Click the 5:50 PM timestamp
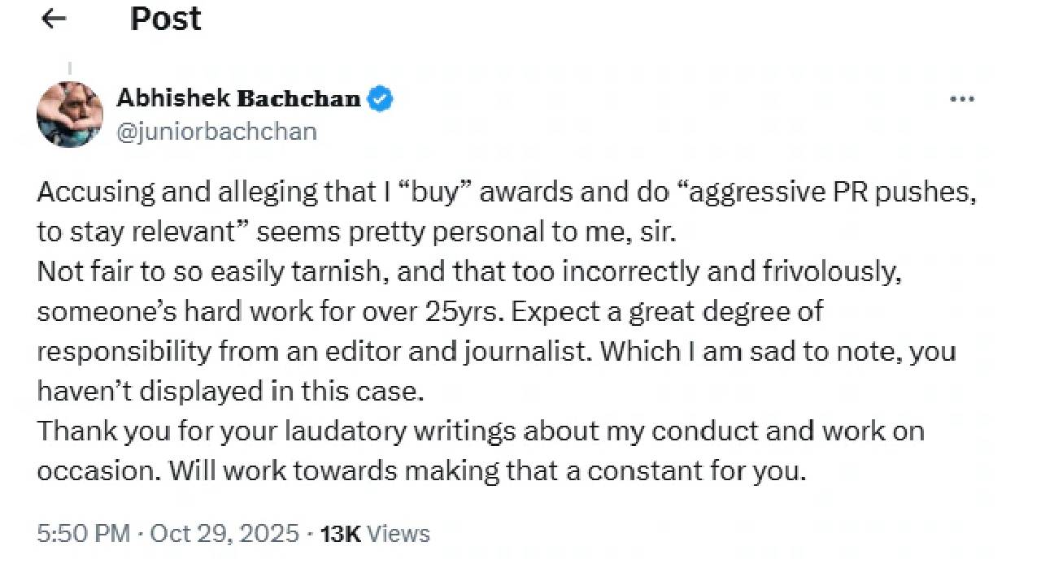Viewport: 1041px width, 585px height. coord(82,534)
